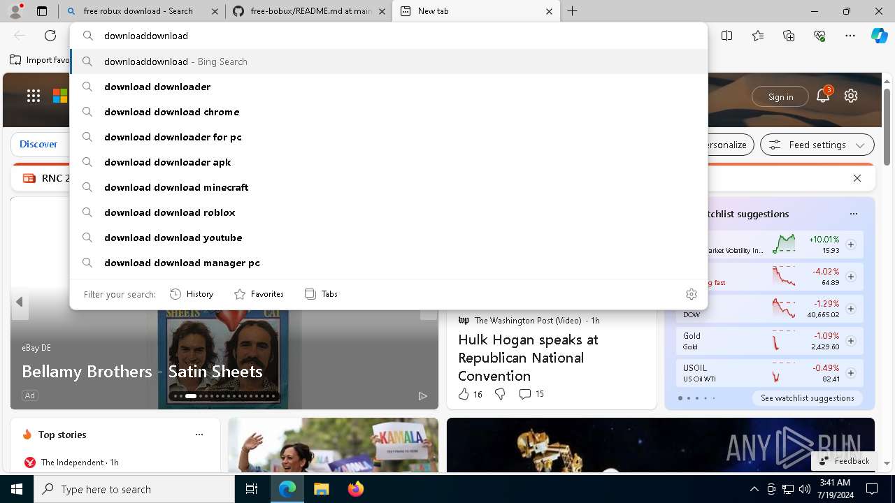Open the notification center icon
The width and height of the screenshot is (895, 503).
tap(872, 489)
